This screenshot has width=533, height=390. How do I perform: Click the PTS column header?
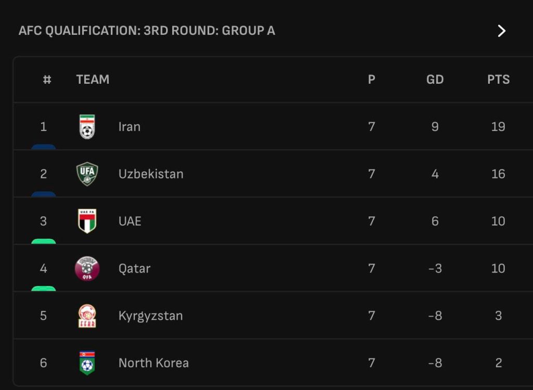[498, 80]
